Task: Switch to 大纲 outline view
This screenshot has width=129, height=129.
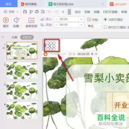Action: (14, 37)
